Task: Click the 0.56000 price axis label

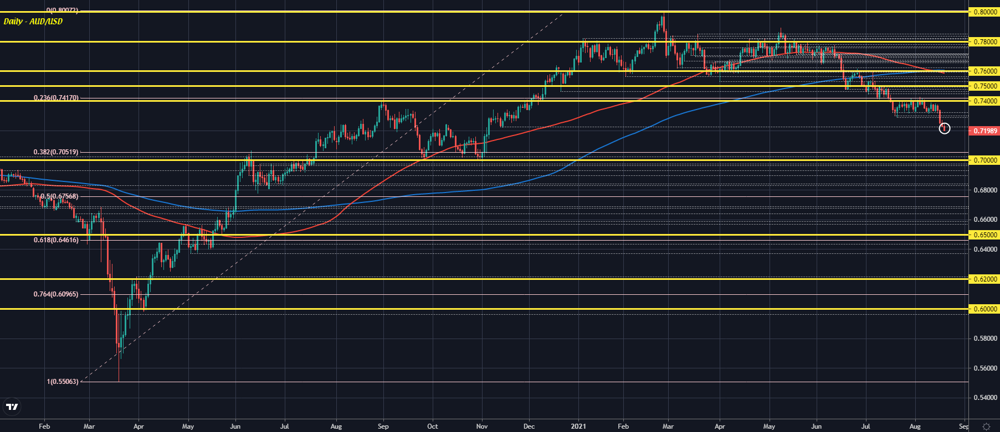Action: tap(986, 368)
